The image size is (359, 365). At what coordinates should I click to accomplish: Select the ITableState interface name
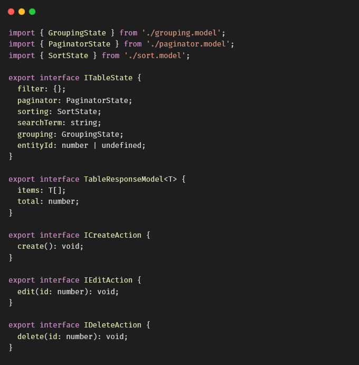point(108,78)
